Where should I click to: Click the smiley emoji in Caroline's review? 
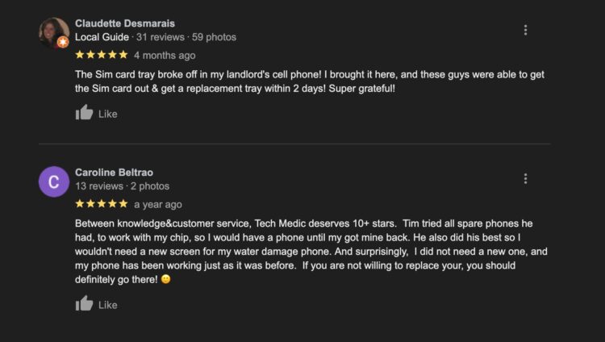coord(165,279)
